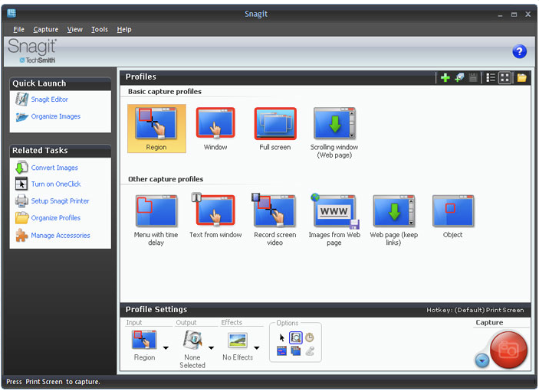Click the Organize Profiles folder icon
The image size is (539, 391).
click(x=21, y=218)
